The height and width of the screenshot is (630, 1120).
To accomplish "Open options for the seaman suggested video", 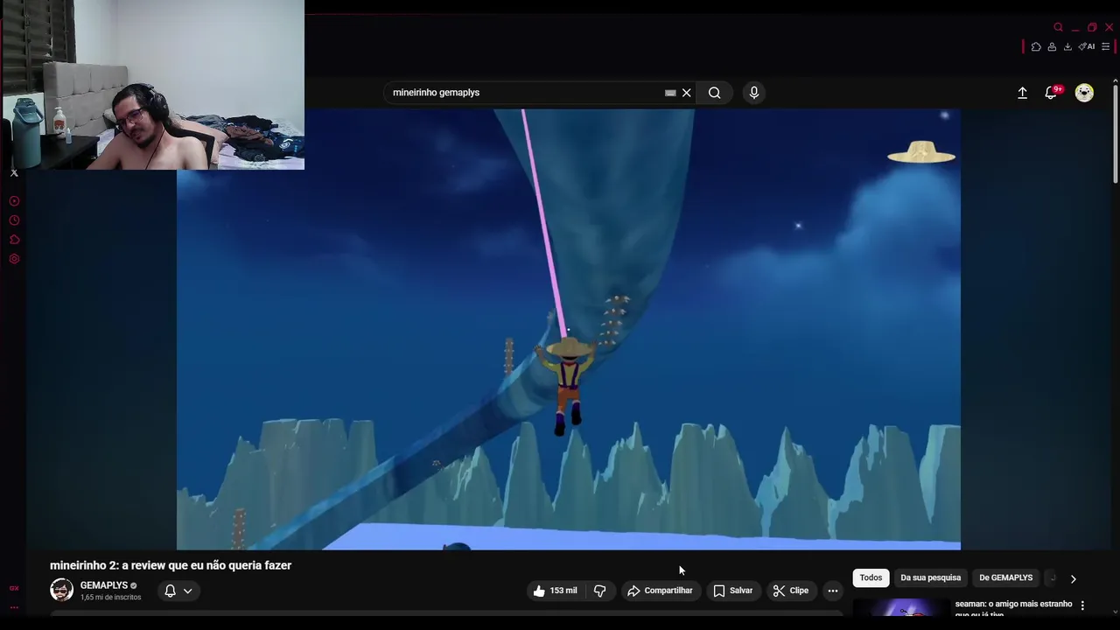I will [x=1082, y=605].
